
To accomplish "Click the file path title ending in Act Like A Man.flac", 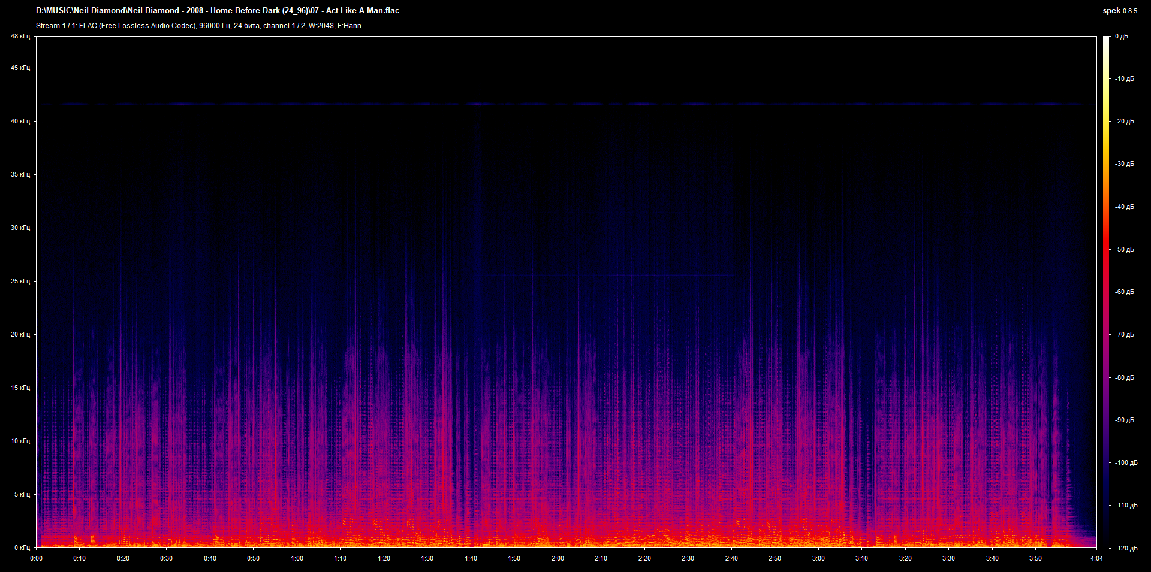I will point(217,10).
